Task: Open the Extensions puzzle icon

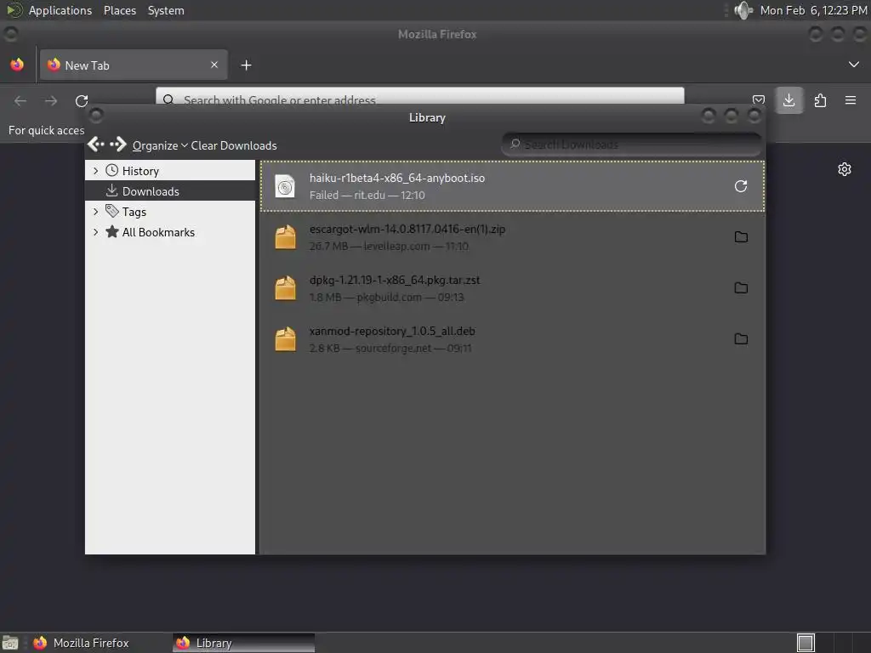Action: (x=820, y=100)
